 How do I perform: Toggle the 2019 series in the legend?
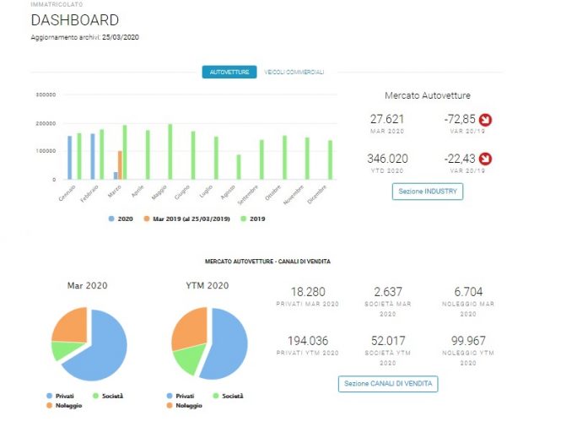click(253, 219)
